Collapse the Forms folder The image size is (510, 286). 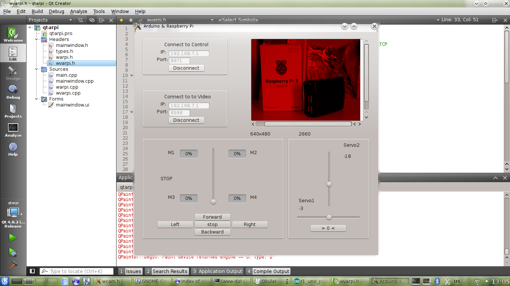pyautogui.click(x=37, y=99)
